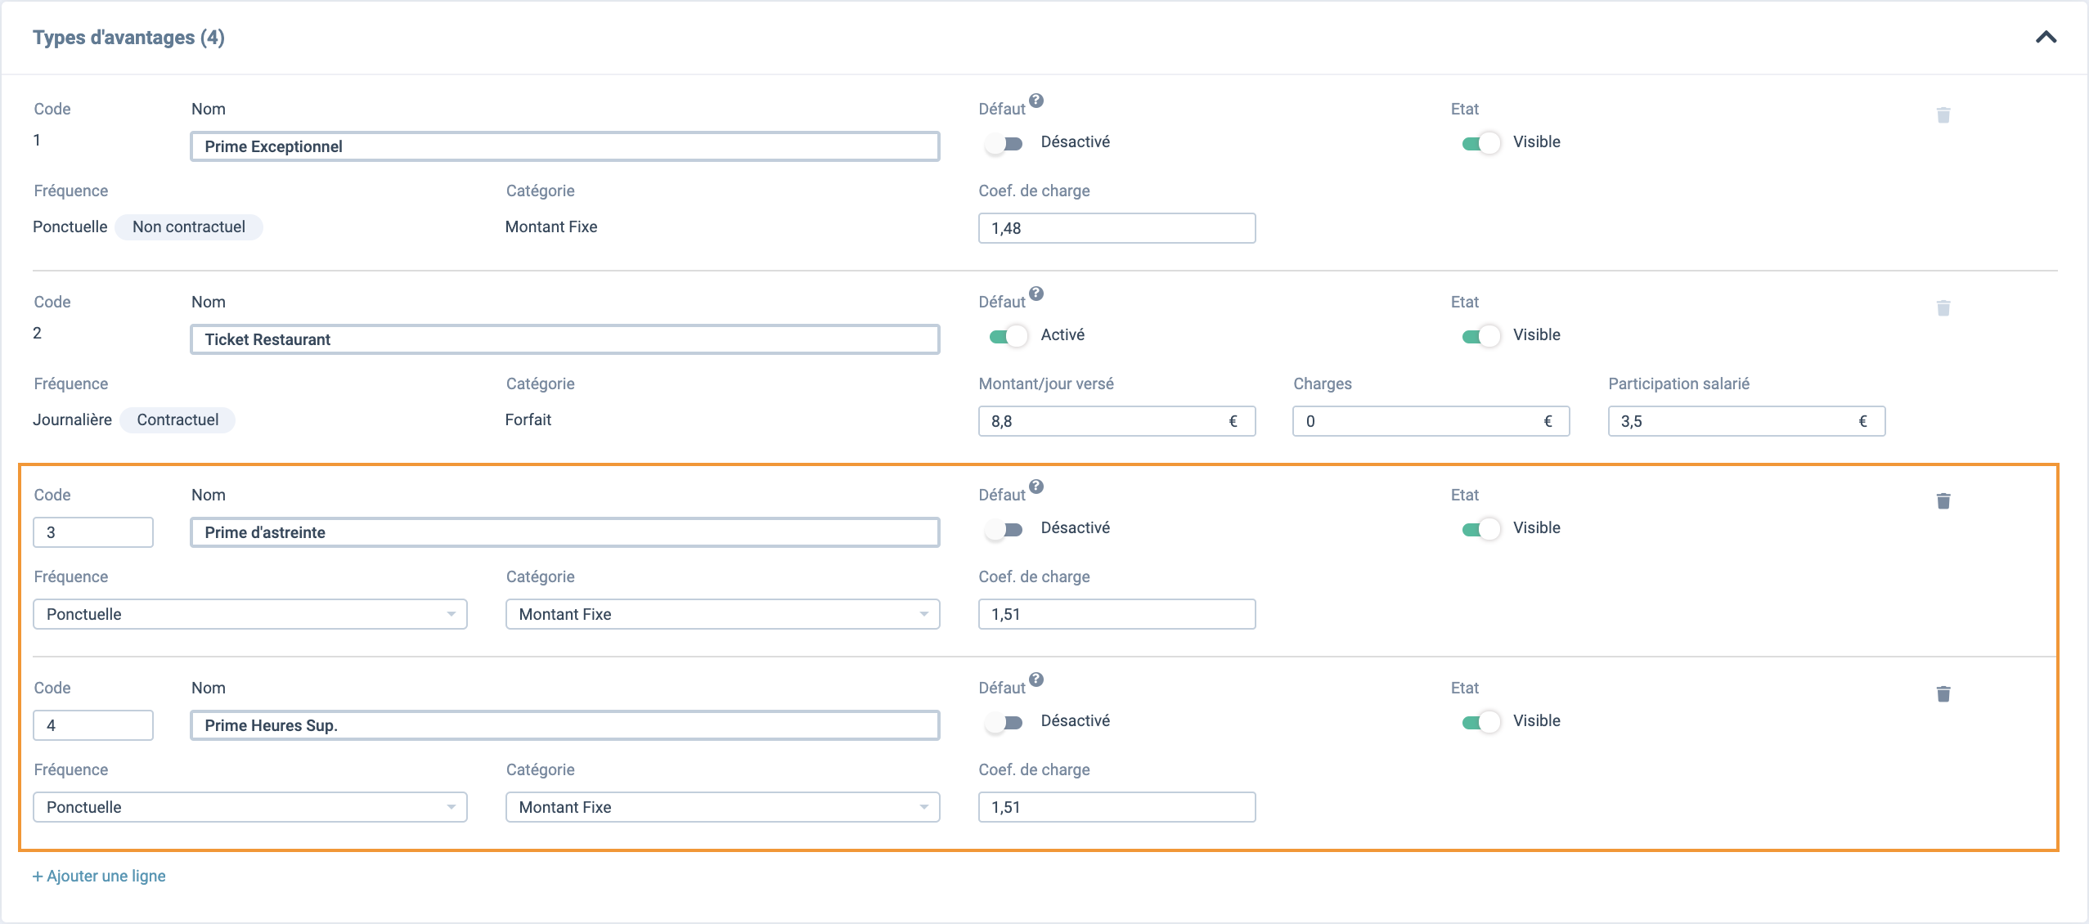Viewport: 2089px width, 924px height.
Task: Toggle Etat Visible switch for Ticket Restaurant
Action: [1481, 336]
